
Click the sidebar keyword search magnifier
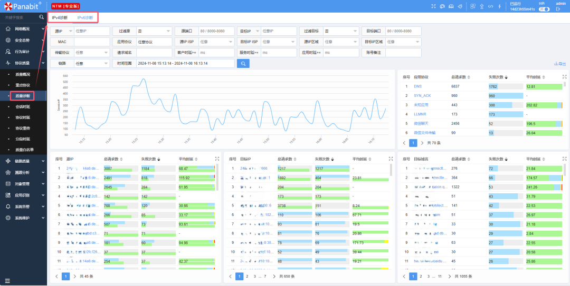click(42, 17)
